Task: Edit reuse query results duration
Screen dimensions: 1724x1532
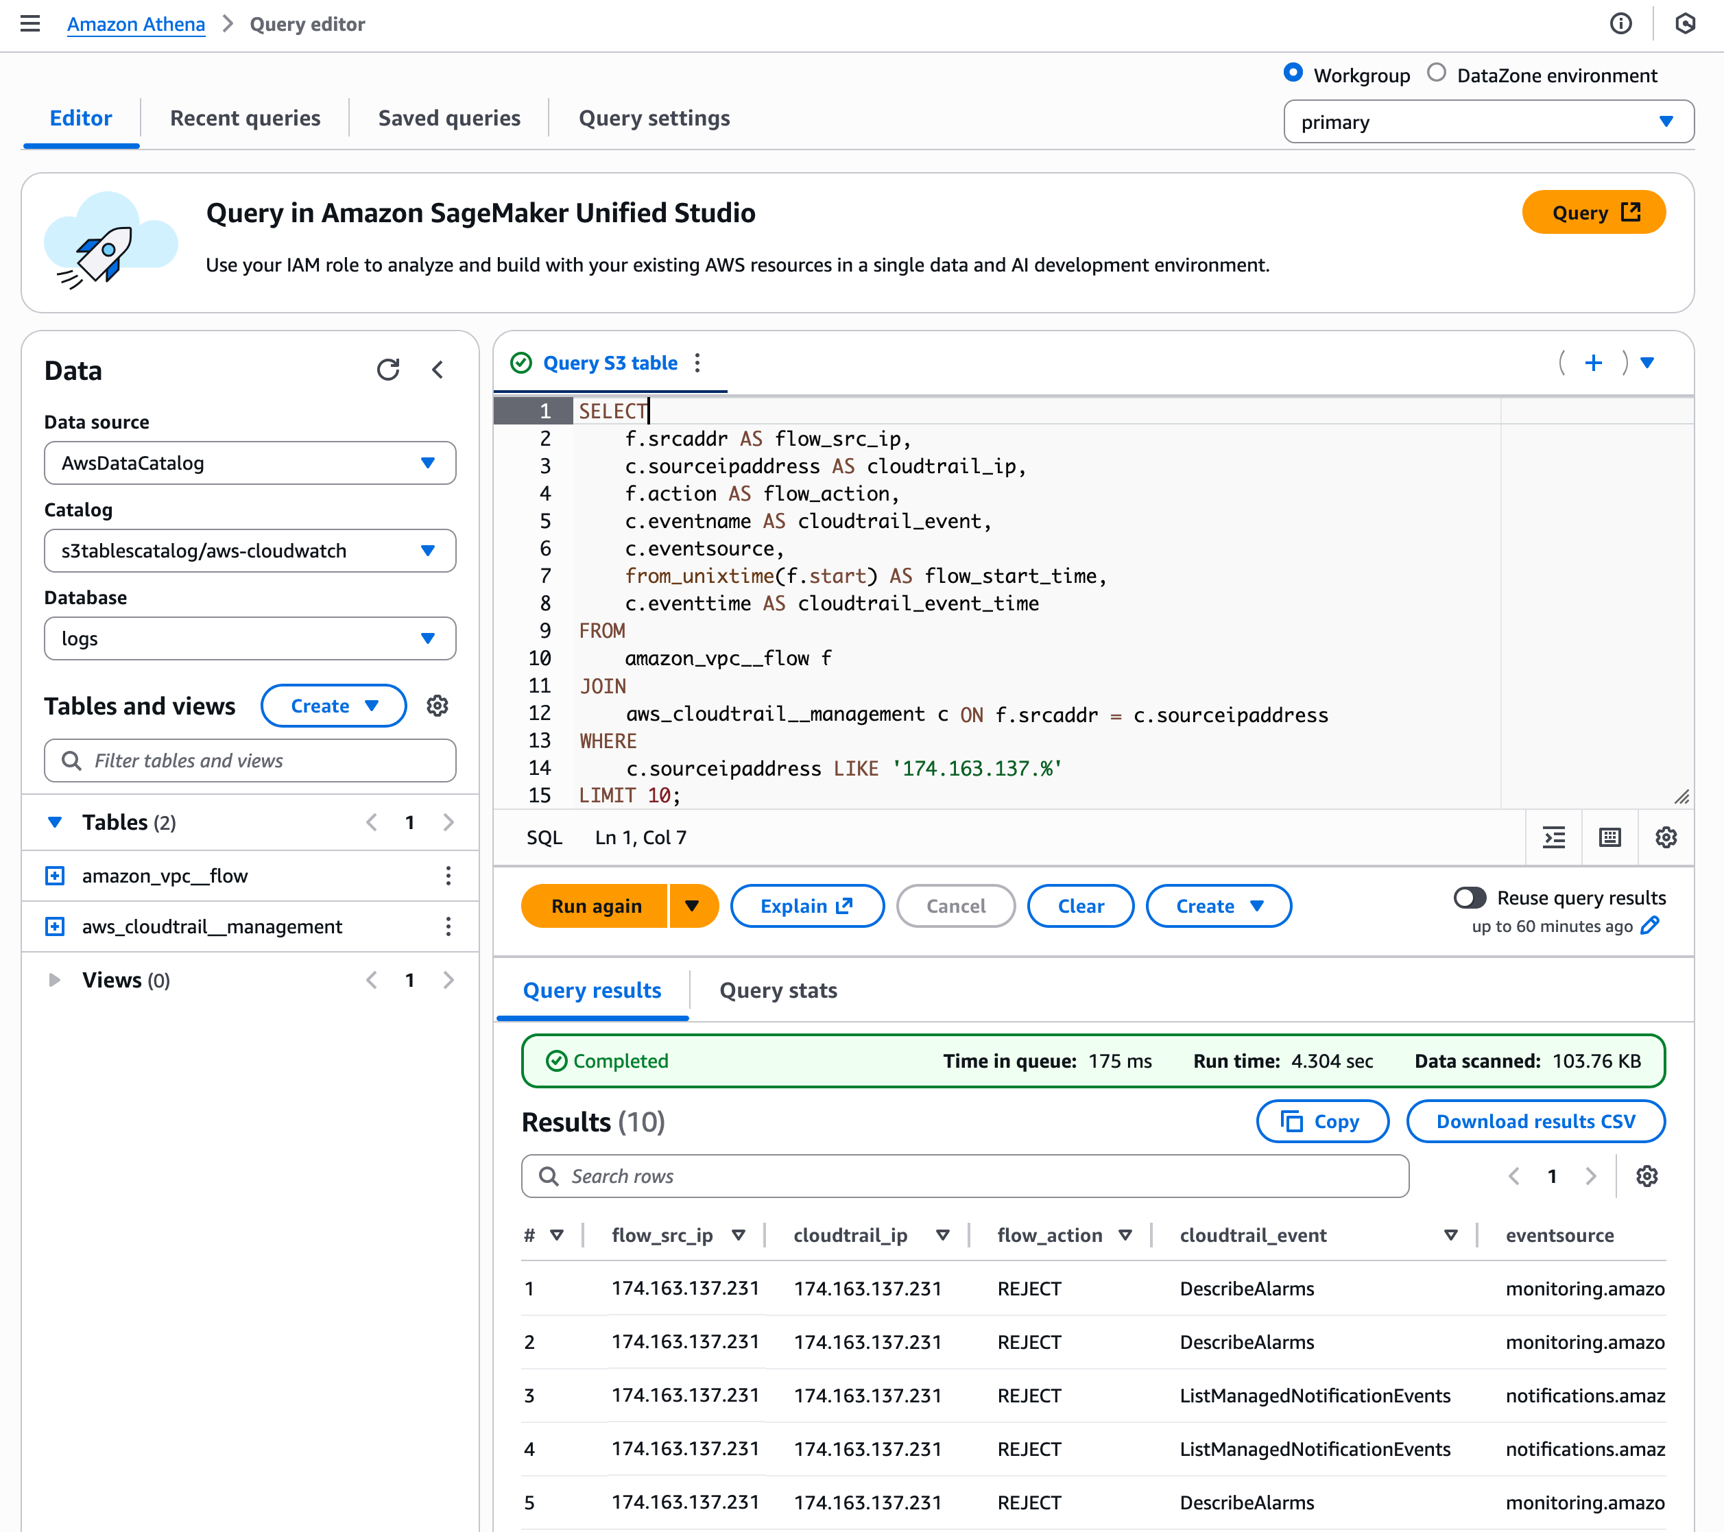Action: pyautogui.click(x=1651, y=926)
